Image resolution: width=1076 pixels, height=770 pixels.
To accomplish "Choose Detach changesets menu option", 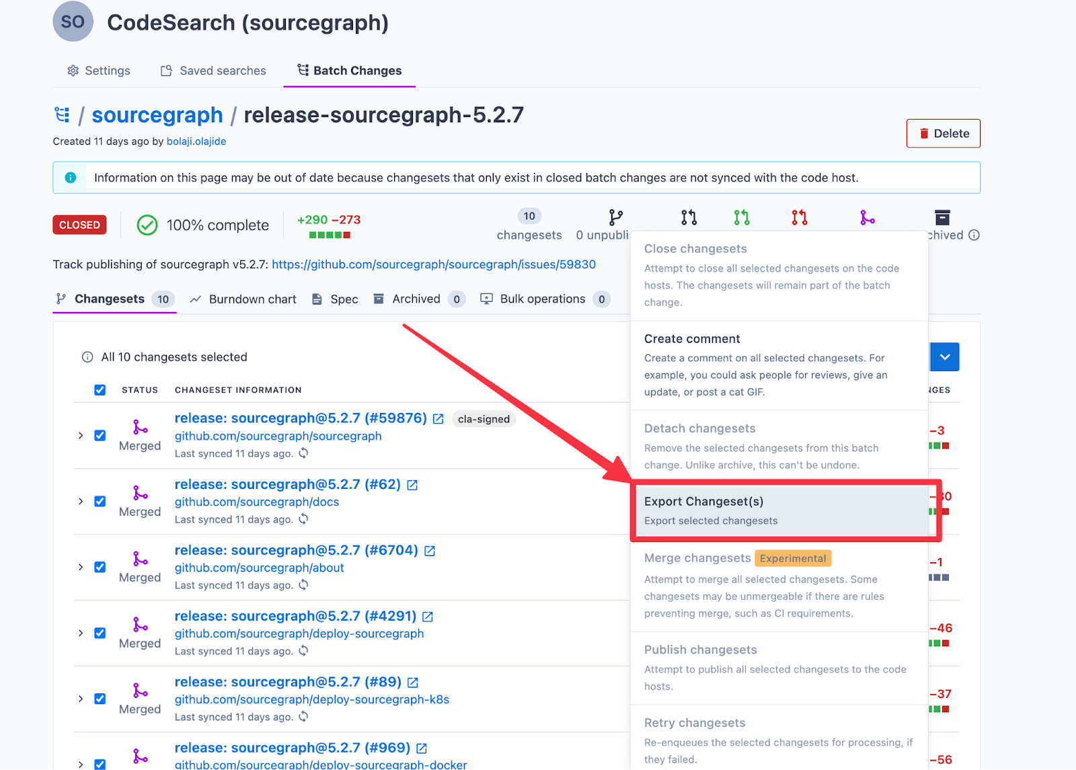I will coord(779,447).
